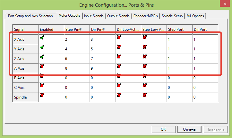
Task: Click the Отмена cancel button
Action: tap(189, 129)
